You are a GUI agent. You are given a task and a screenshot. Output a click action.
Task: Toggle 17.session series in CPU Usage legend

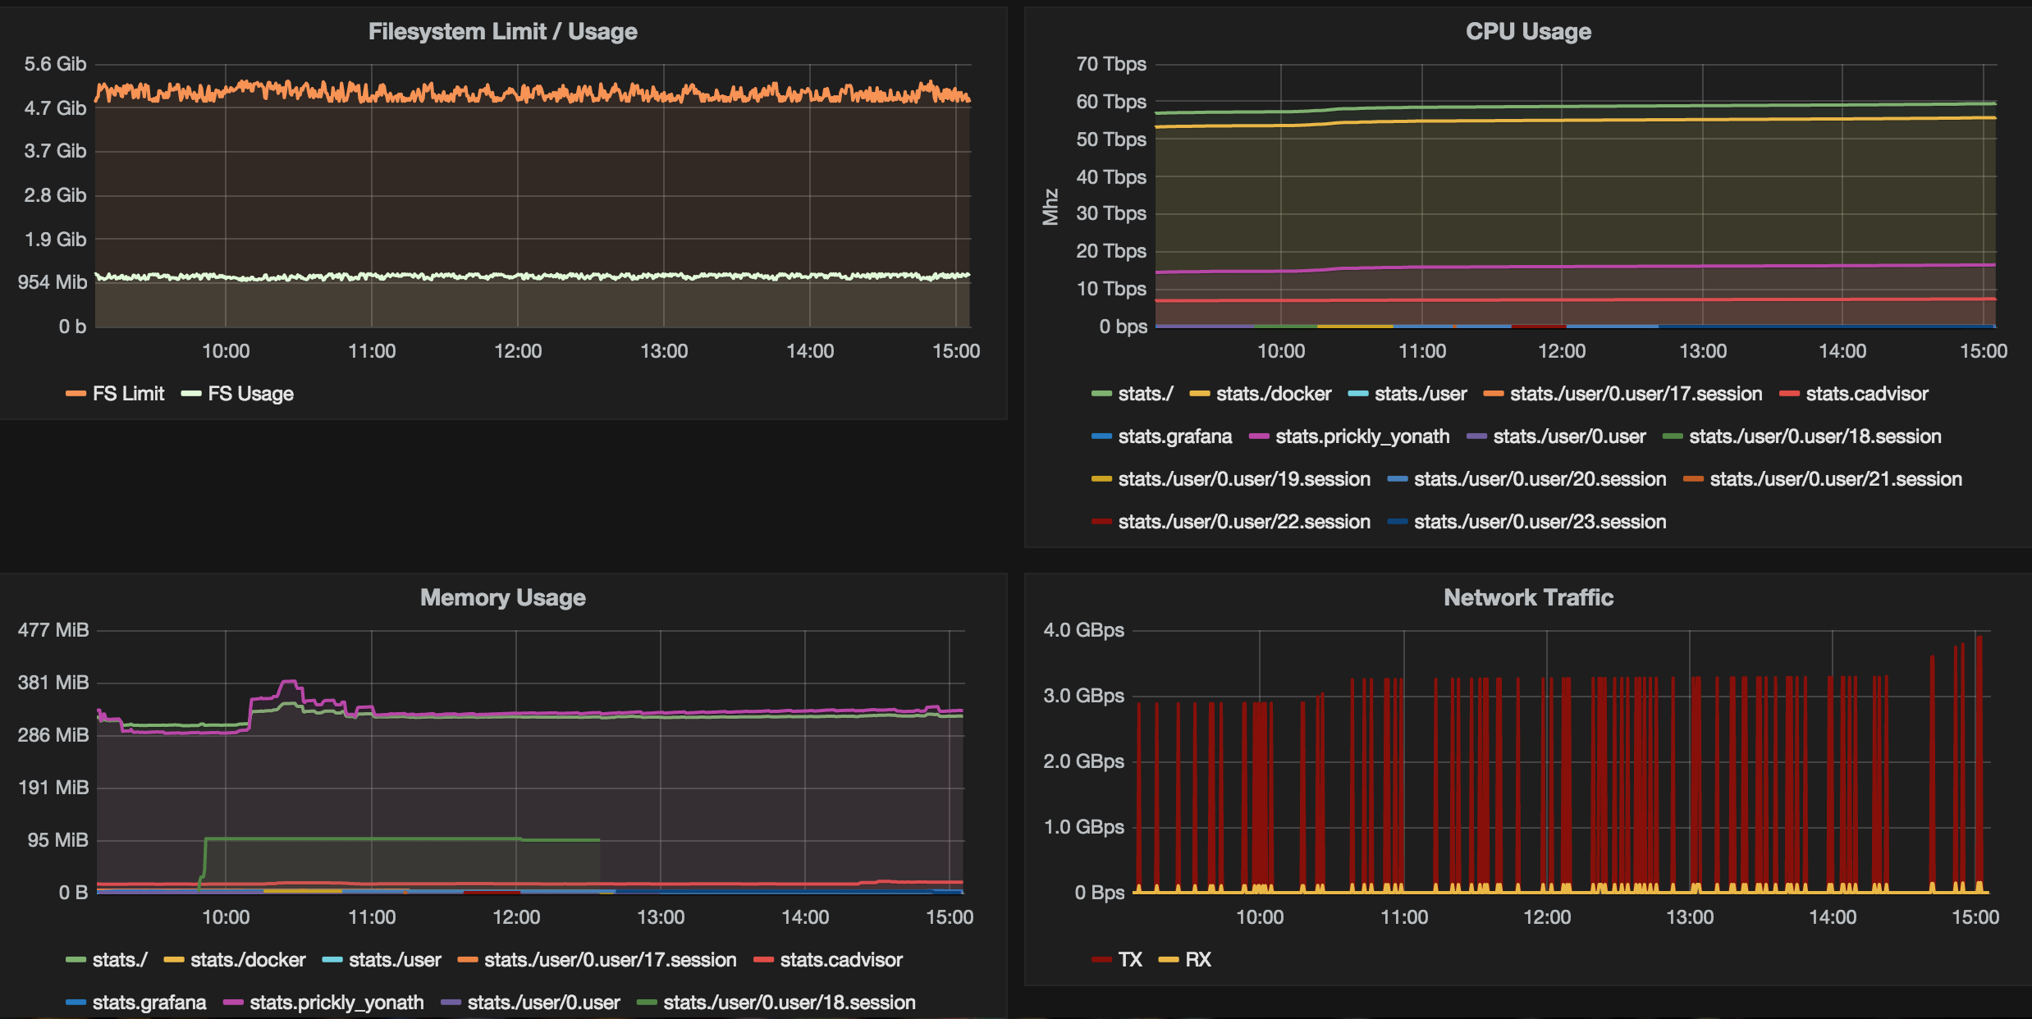click(x=1636, y=394)
